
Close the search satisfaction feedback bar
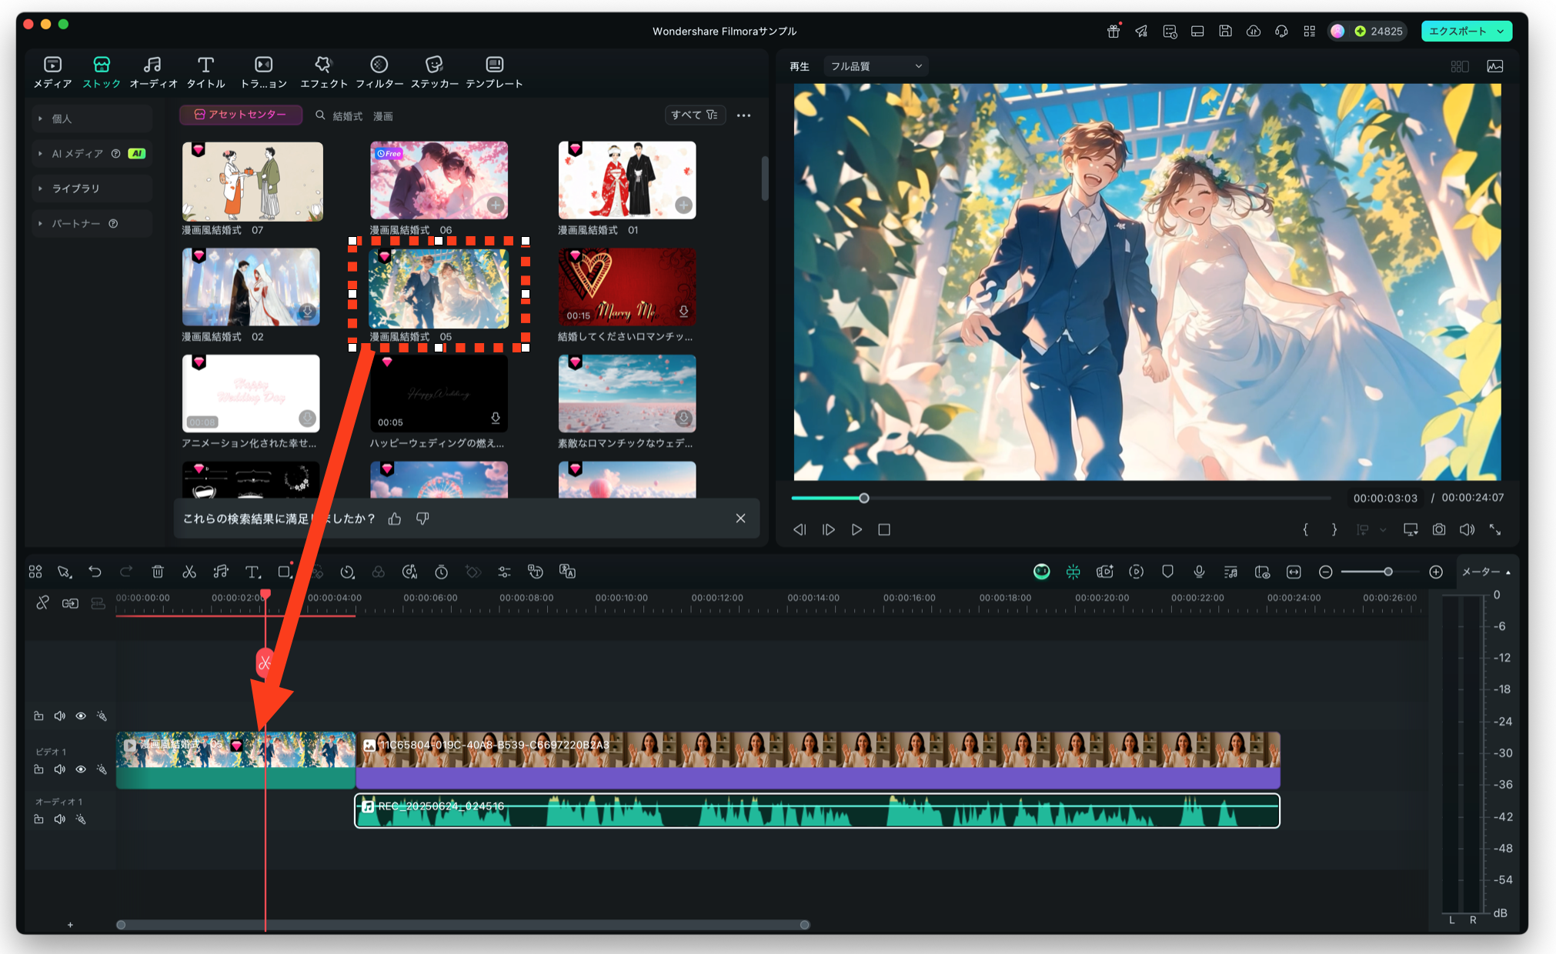740,519
